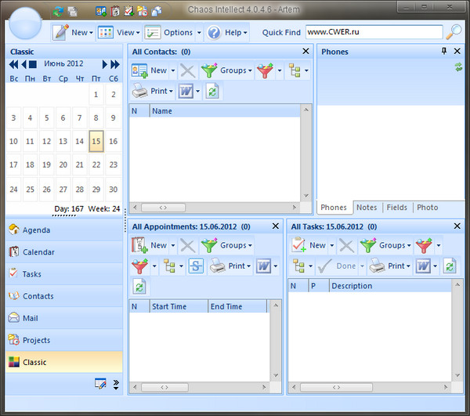
Task: Go to next month in the calendar
Action: 106,64
